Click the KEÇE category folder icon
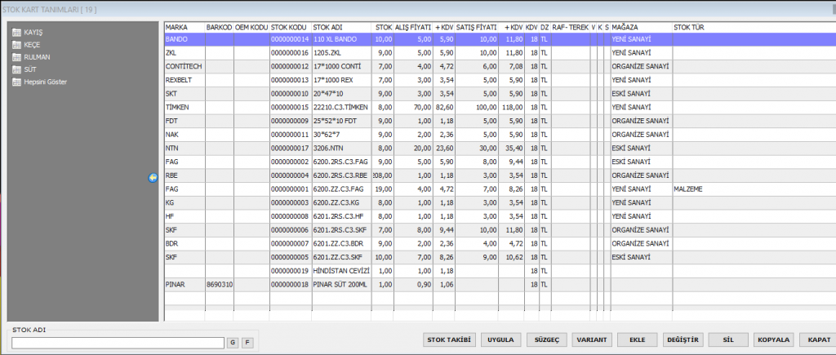Screen dimensions: 836x355 tap(17, 44)
